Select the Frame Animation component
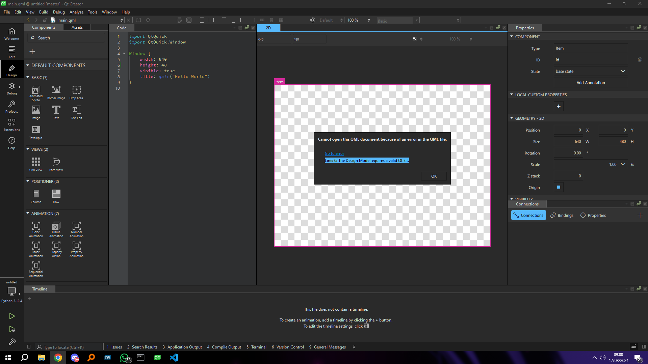This screenshot has width=648, height=364. tap(56, 229)
